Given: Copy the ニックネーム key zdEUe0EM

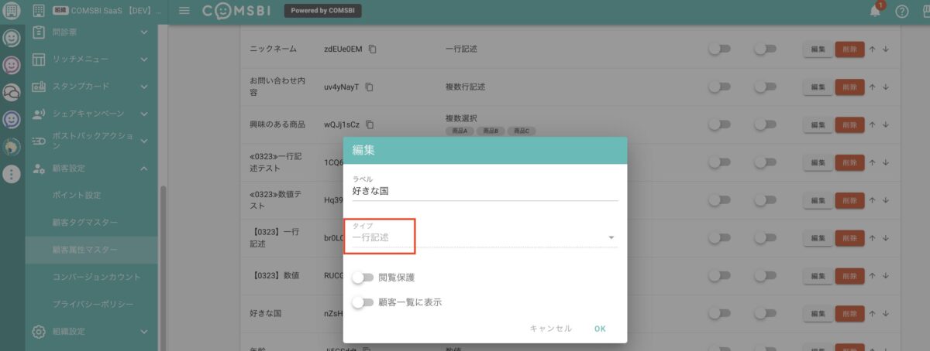Looking at the screenshot, I should (x=373, y=49).
